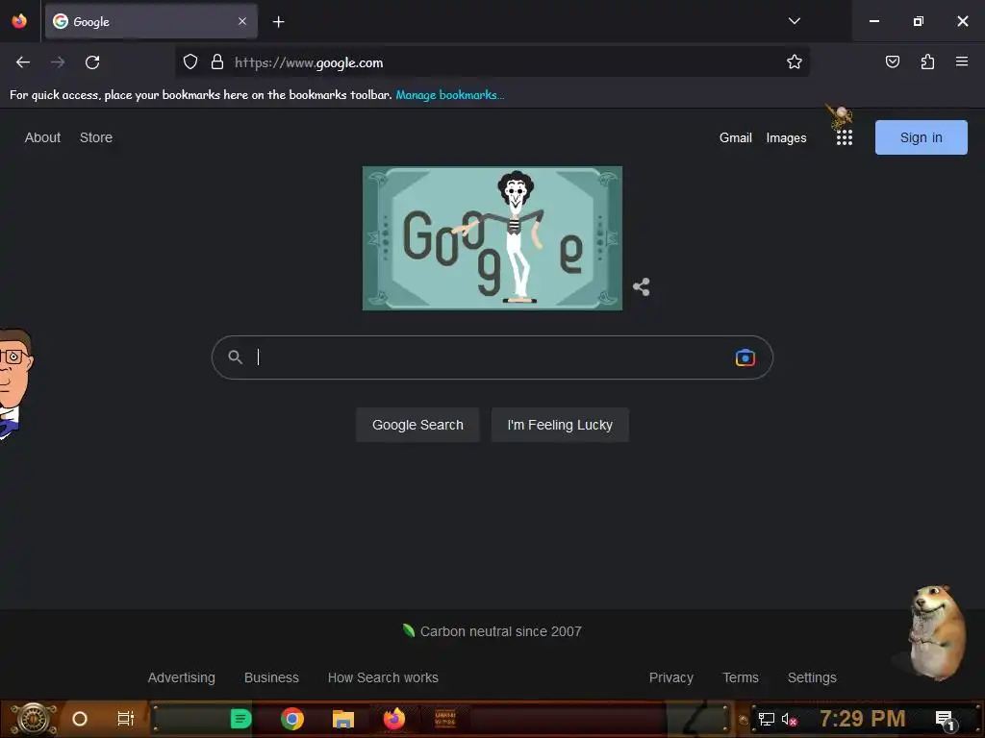This screenshot has height=738, width=985.
Task: Click the Sign in button
Action: [x=921, y=137]
